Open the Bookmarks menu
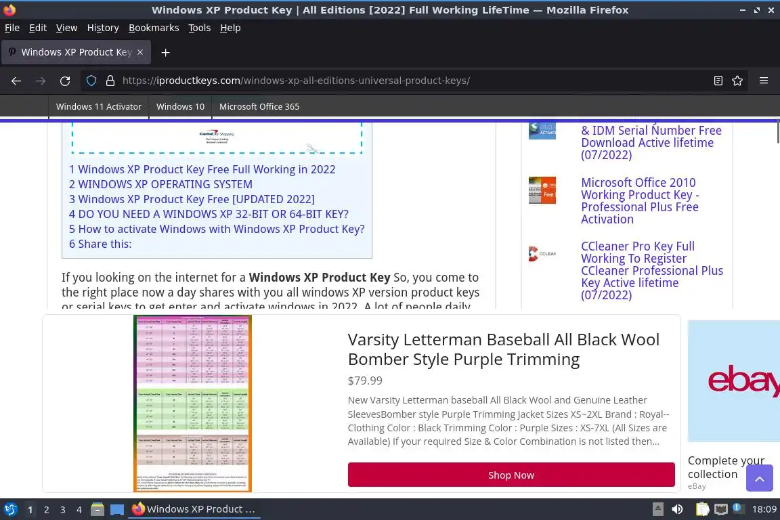The width and height of the screenshot is (780, 520). click(x=154, y=28)
